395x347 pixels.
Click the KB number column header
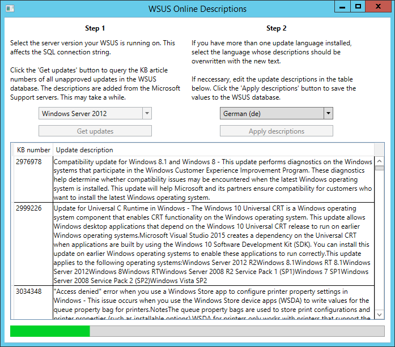click(x=33, y=150)
